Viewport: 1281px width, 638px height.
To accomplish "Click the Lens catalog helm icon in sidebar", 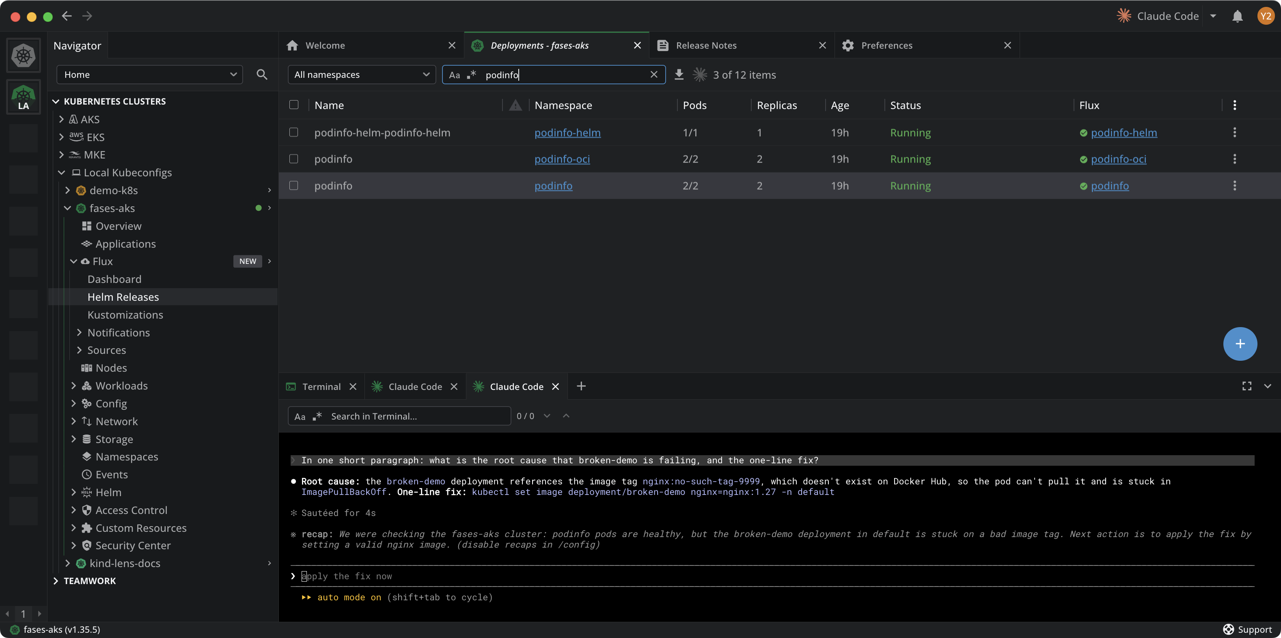I will point(24,55).
